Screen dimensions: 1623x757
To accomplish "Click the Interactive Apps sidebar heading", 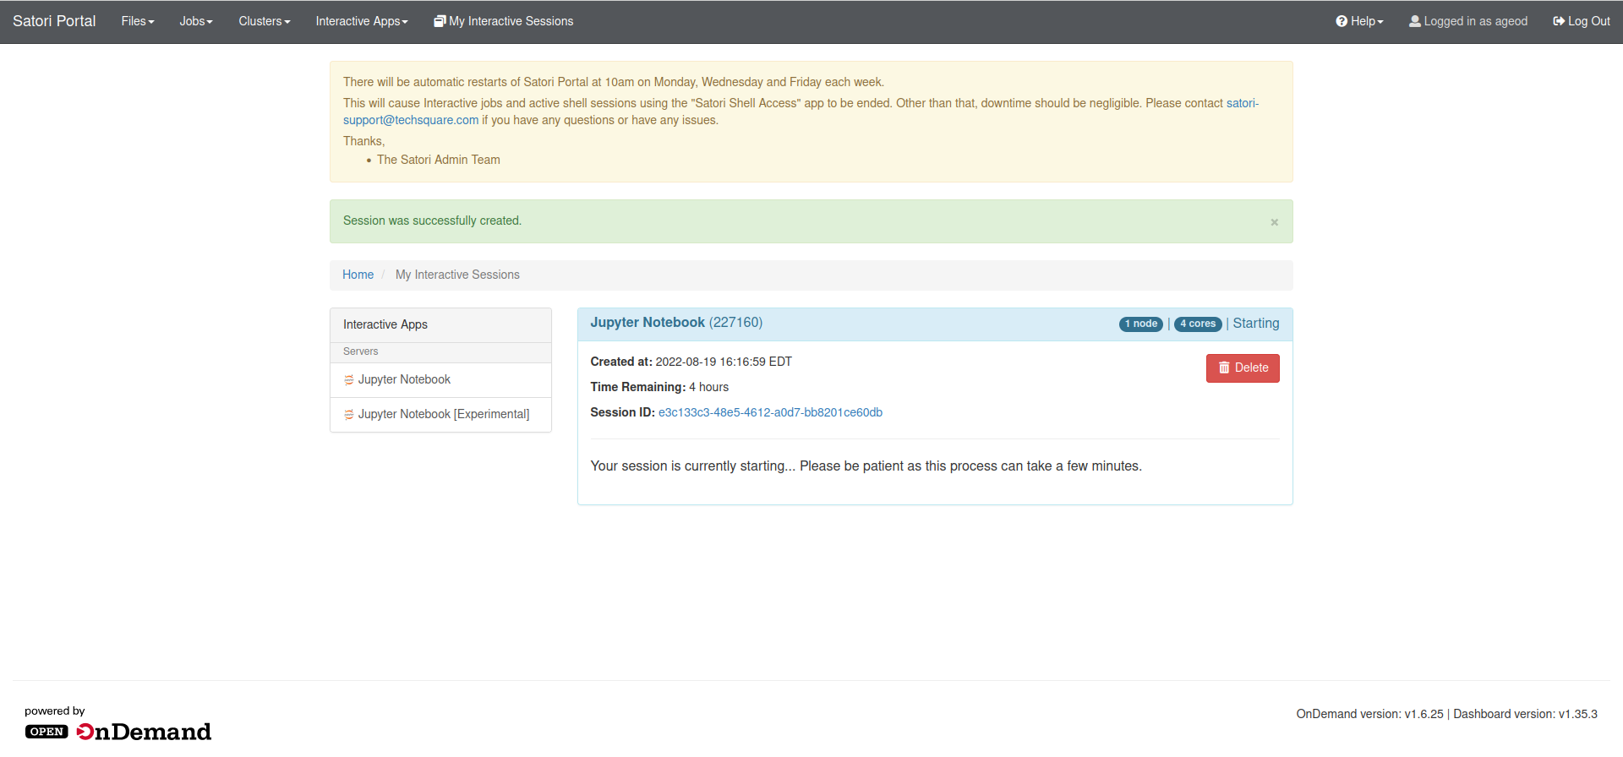I will coord(385,324).
